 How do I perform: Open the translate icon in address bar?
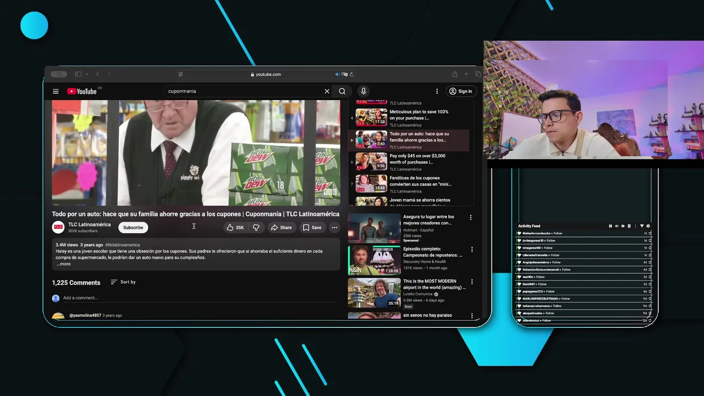[344, 74]
